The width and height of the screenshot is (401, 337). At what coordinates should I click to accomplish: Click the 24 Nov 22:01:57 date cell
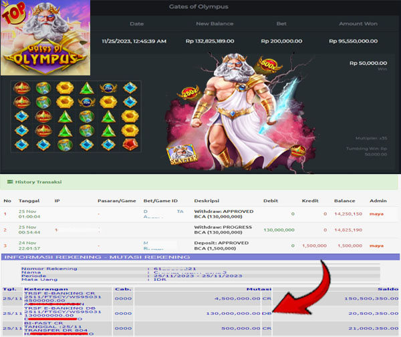29,246
